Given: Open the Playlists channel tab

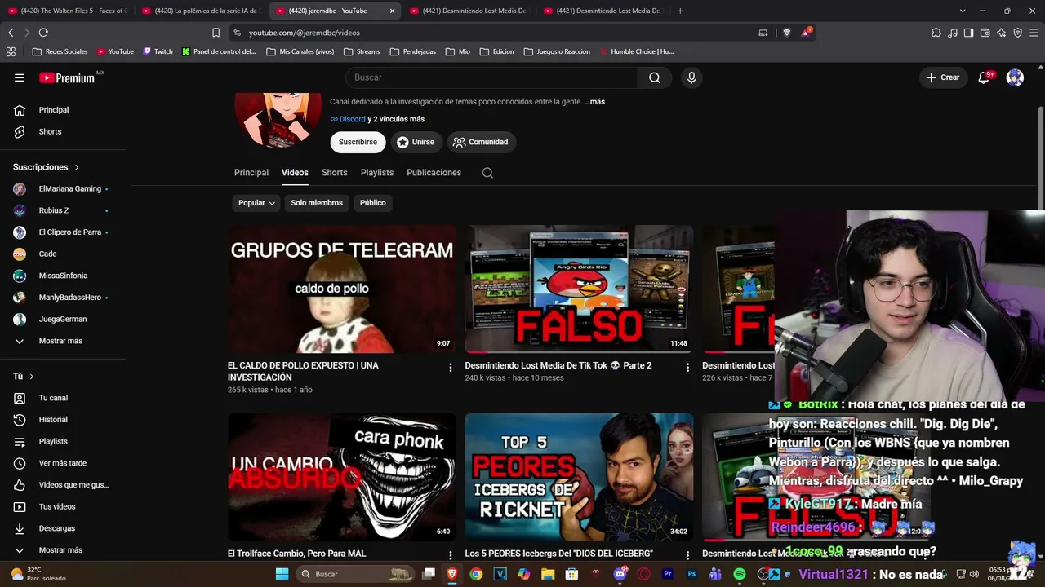Looking at the screenshot, I should [x=377, y=173].
